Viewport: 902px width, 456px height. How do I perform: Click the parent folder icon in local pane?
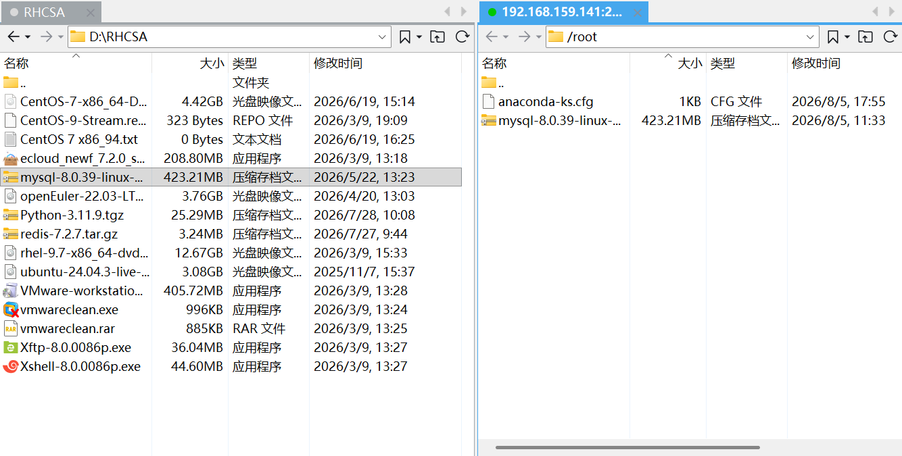pos(10,83)
